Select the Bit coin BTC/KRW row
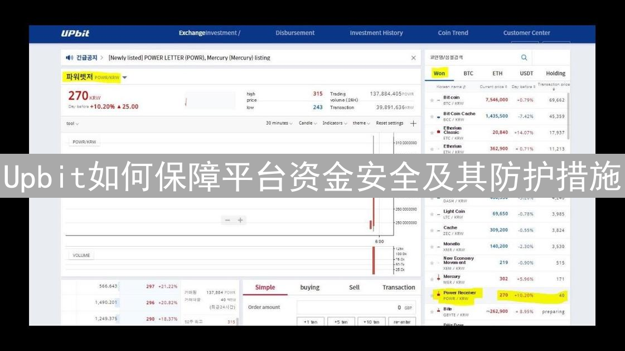Viewport: 625px width, 351px height. point(497,100)
